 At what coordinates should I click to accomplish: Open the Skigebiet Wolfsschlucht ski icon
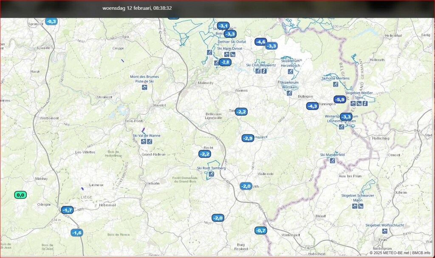click(384, 231)
